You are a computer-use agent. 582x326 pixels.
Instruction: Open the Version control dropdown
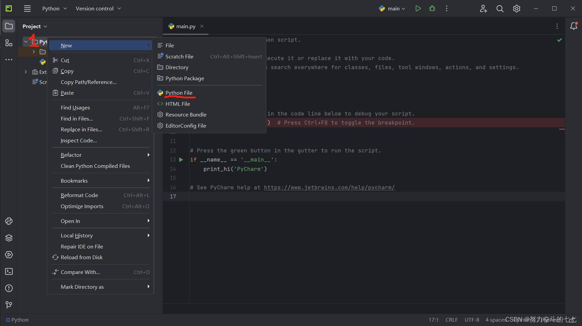pyautogui.click(x=98, y=8)
